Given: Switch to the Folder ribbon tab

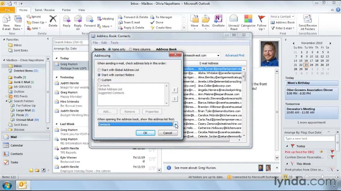Looking at the screenshot, I should pos(66,10).
